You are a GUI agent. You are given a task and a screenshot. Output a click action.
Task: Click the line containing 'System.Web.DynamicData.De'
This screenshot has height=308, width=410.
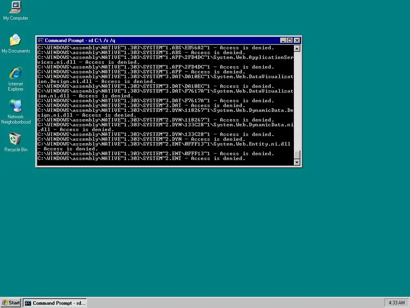point(165,110)
